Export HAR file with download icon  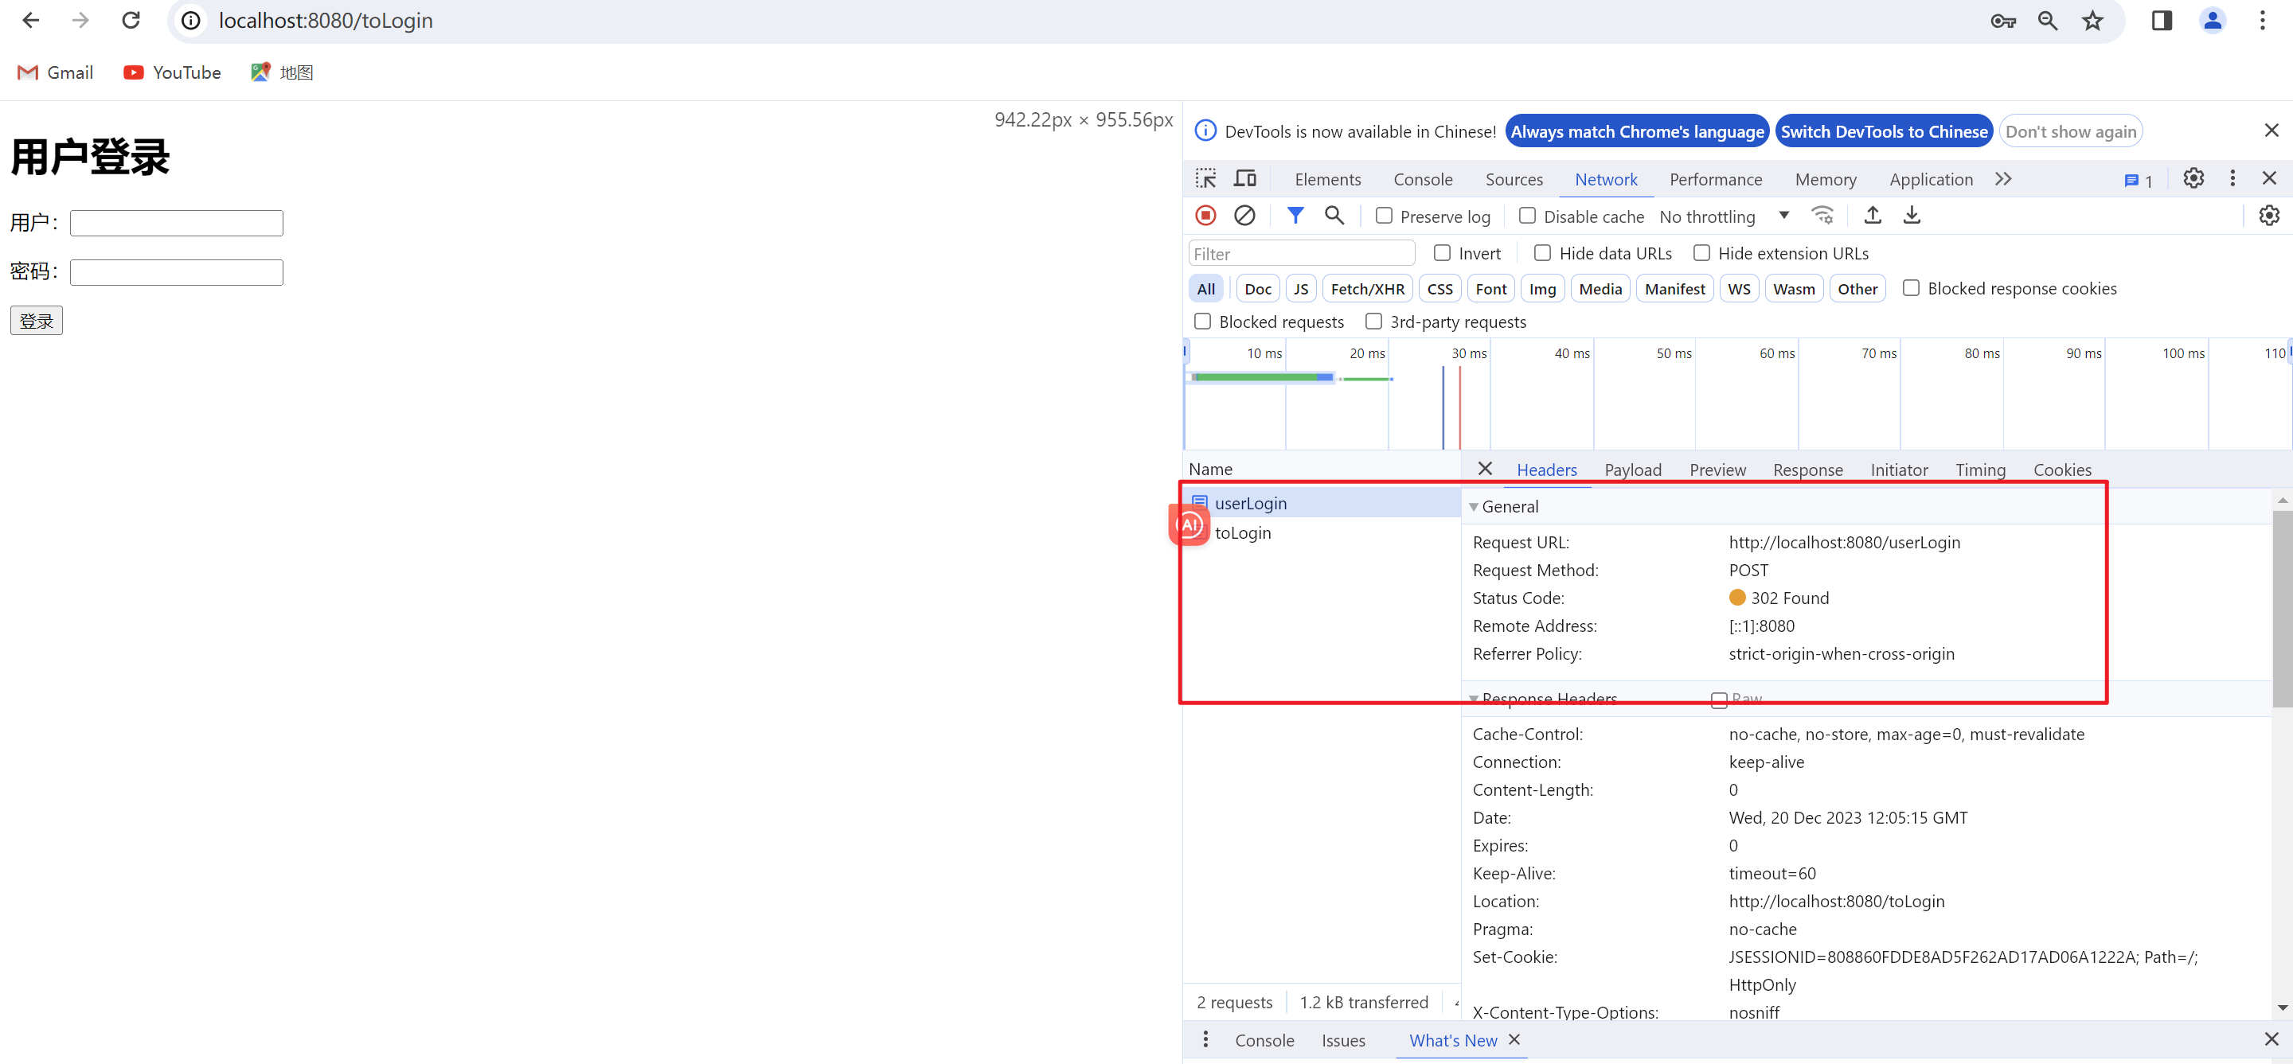(x=1912, y=216)
